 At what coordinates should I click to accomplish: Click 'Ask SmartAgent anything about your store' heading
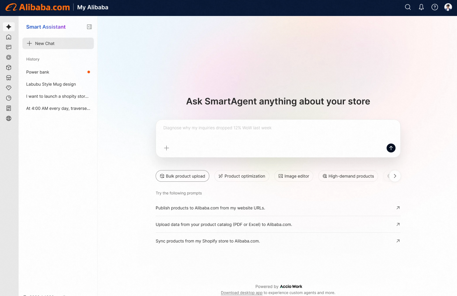click(x=278, y=101)
